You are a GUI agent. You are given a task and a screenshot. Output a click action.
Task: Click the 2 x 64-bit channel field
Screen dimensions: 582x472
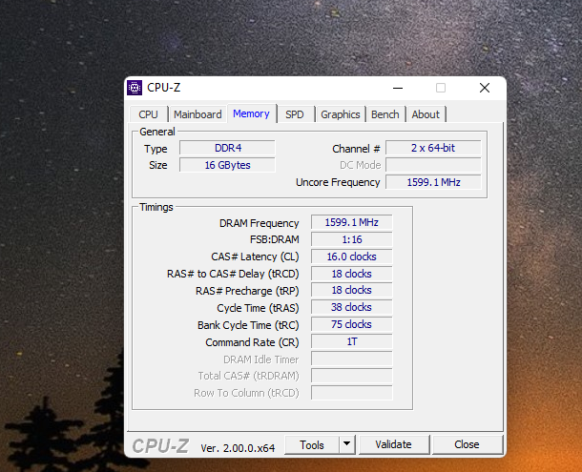[x=433, y=148]
